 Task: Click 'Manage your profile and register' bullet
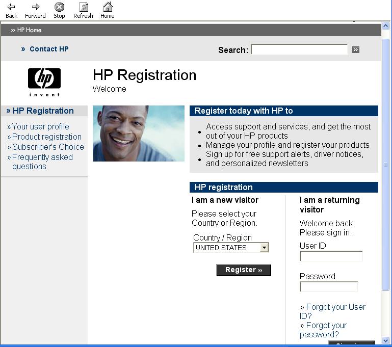(x=288, y=145)
